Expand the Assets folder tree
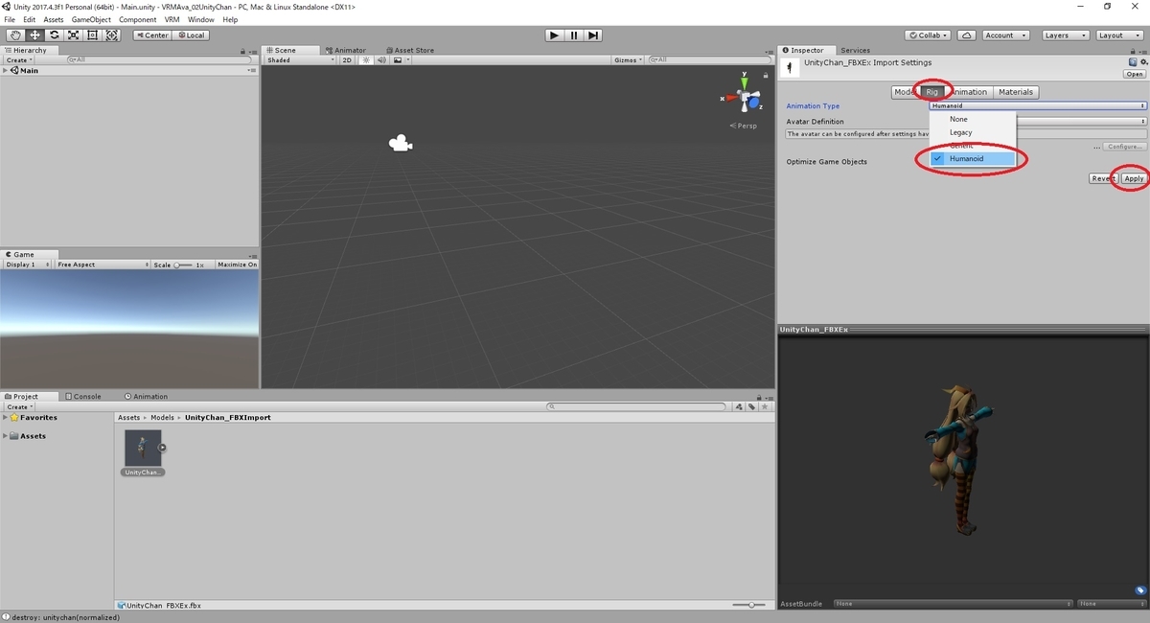 tap(6, 436)
